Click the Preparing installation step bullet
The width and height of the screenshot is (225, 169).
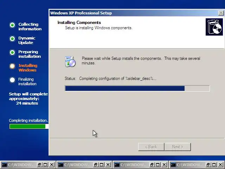tap(12, 52)
